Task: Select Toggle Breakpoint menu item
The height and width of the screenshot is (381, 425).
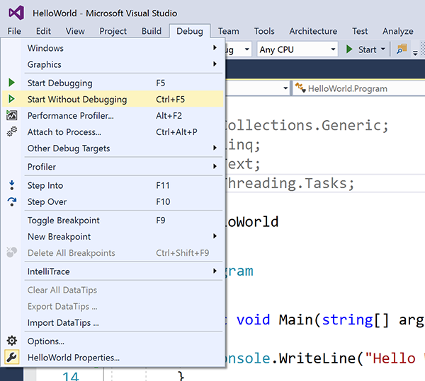Action: coord(113,220)
